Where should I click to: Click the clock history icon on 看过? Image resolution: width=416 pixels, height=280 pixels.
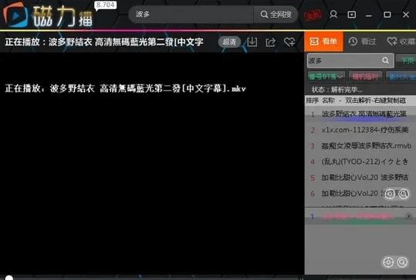click(x=353, y=42)
